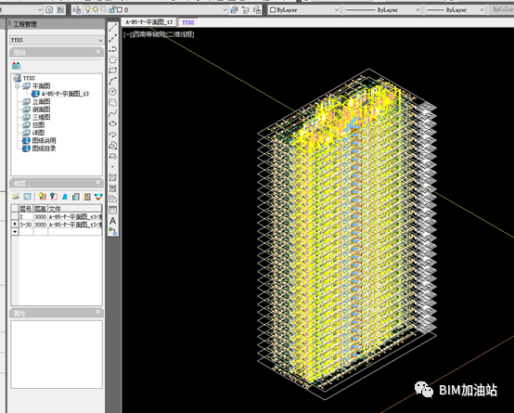The height and width of the screenshot is (413, 514).
Task: Collapse the 图纸 section chevron
Action: point(98,51)
